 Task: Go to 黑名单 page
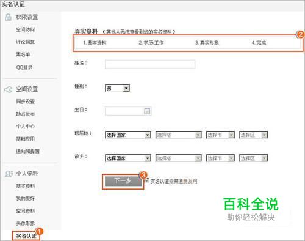tap(23, 54)
